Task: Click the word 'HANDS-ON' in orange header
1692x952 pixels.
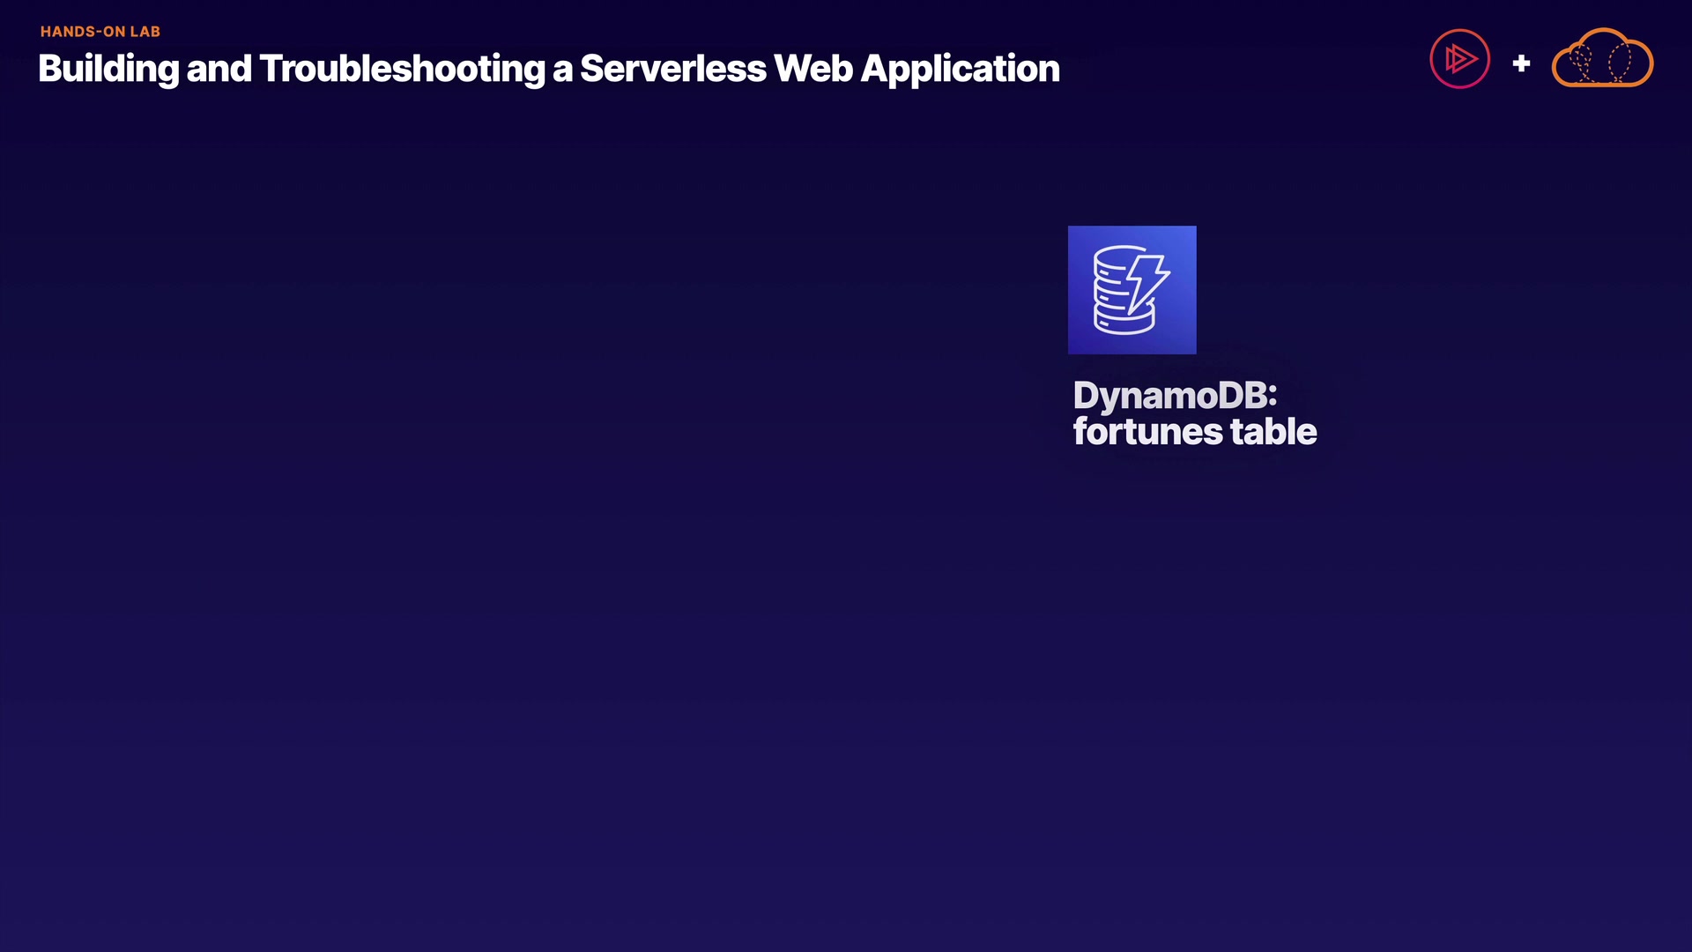Action: pyautogui.click(x=82, y=32)
